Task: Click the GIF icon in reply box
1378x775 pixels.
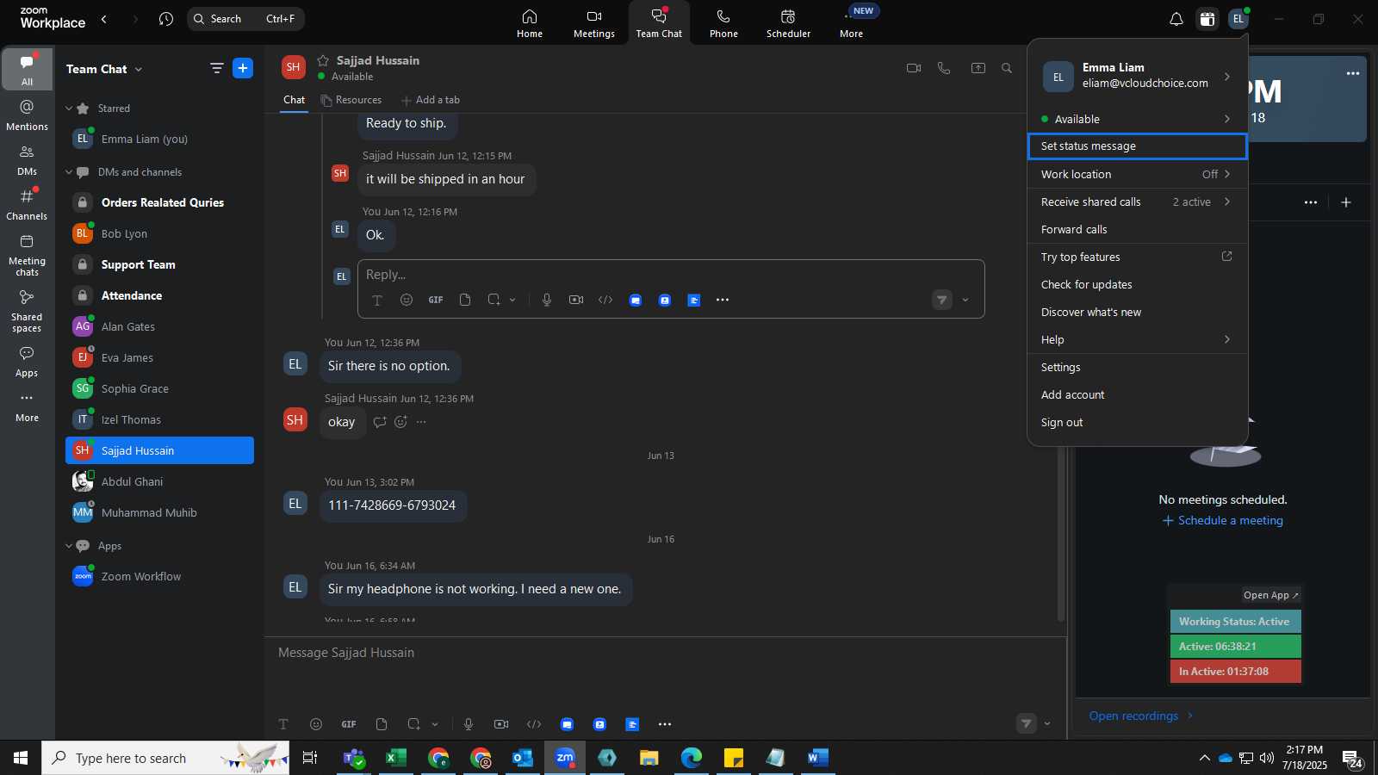Action: tap(436, 300)
